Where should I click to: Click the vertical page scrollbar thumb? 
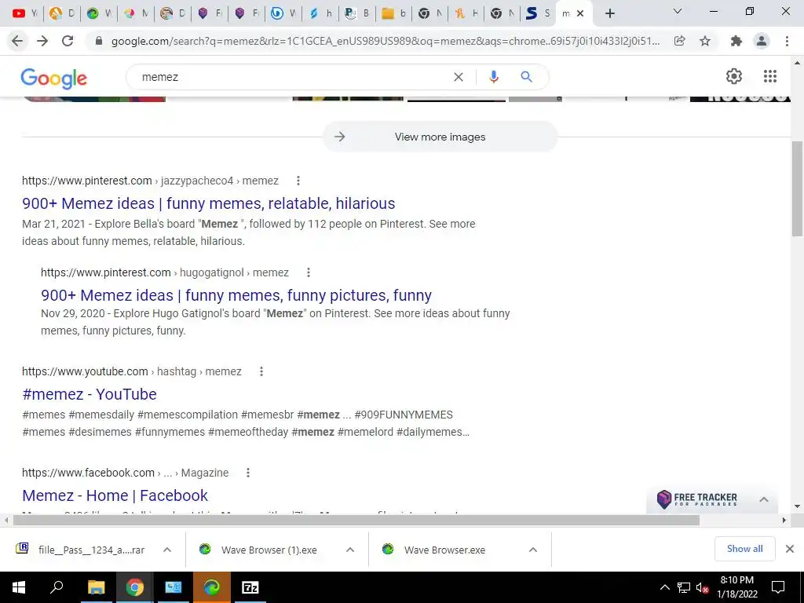pos(798,188)
